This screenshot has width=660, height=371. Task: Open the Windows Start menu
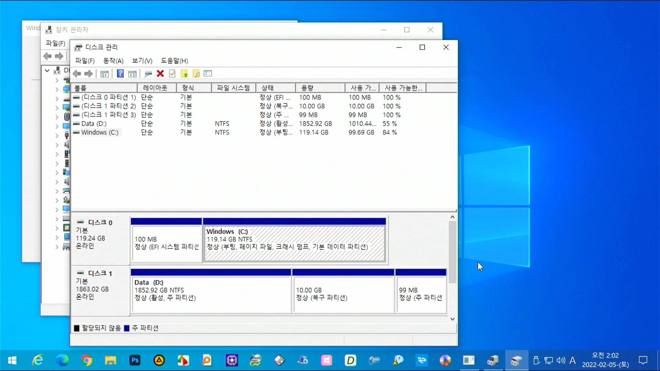coord(12,360)
